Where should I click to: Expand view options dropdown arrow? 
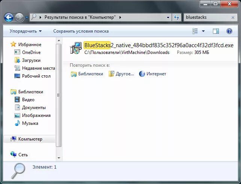tap(203, 31)
